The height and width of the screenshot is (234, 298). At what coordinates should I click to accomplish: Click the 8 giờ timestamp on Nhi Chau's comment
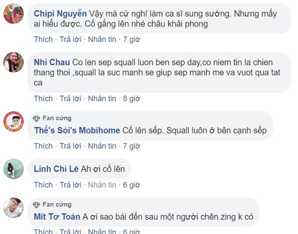click(x=132, y=98)
